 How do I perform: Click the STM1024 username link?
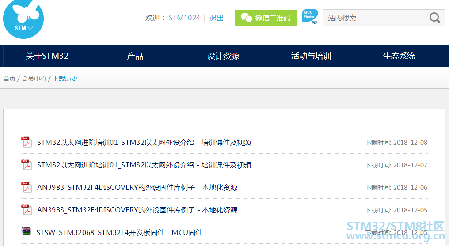[184, 18]
